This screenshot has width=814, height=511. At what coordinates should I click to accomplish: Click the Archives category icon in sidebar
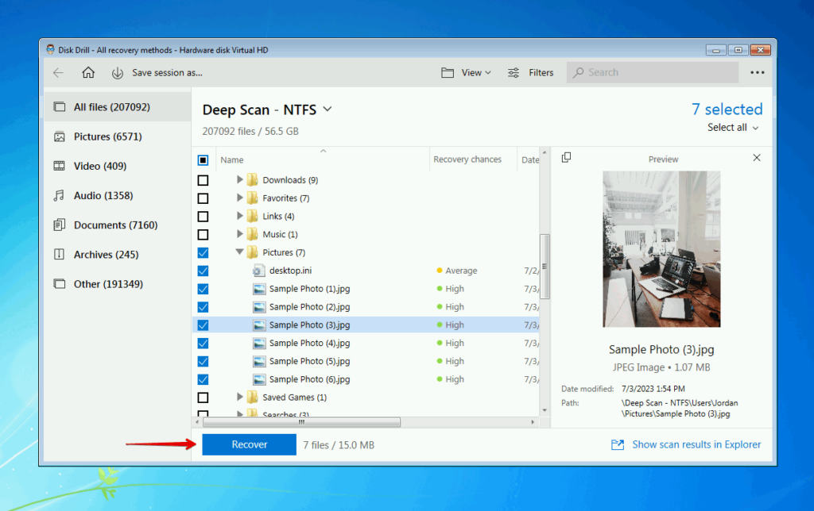pos(60,254)
